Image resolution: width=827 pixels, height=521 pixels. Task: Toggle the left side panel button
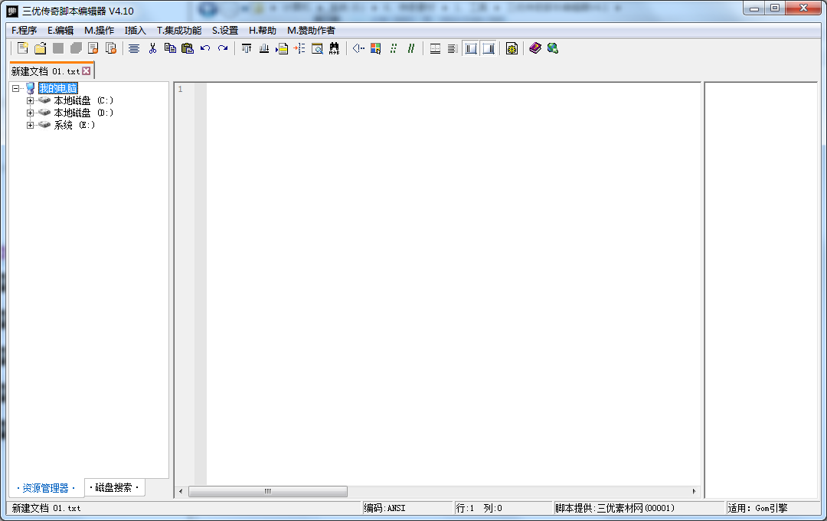471,48
